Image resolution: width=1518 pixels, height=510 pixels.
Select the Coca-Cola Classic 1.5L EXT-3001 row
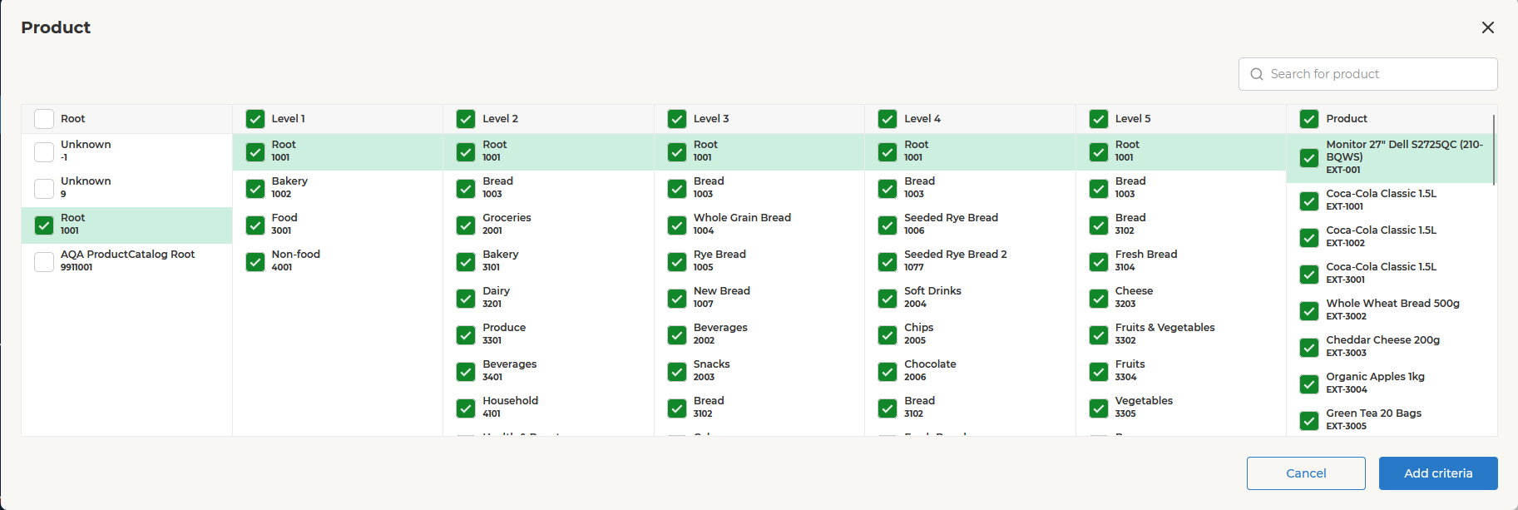tap(1390, 275)
